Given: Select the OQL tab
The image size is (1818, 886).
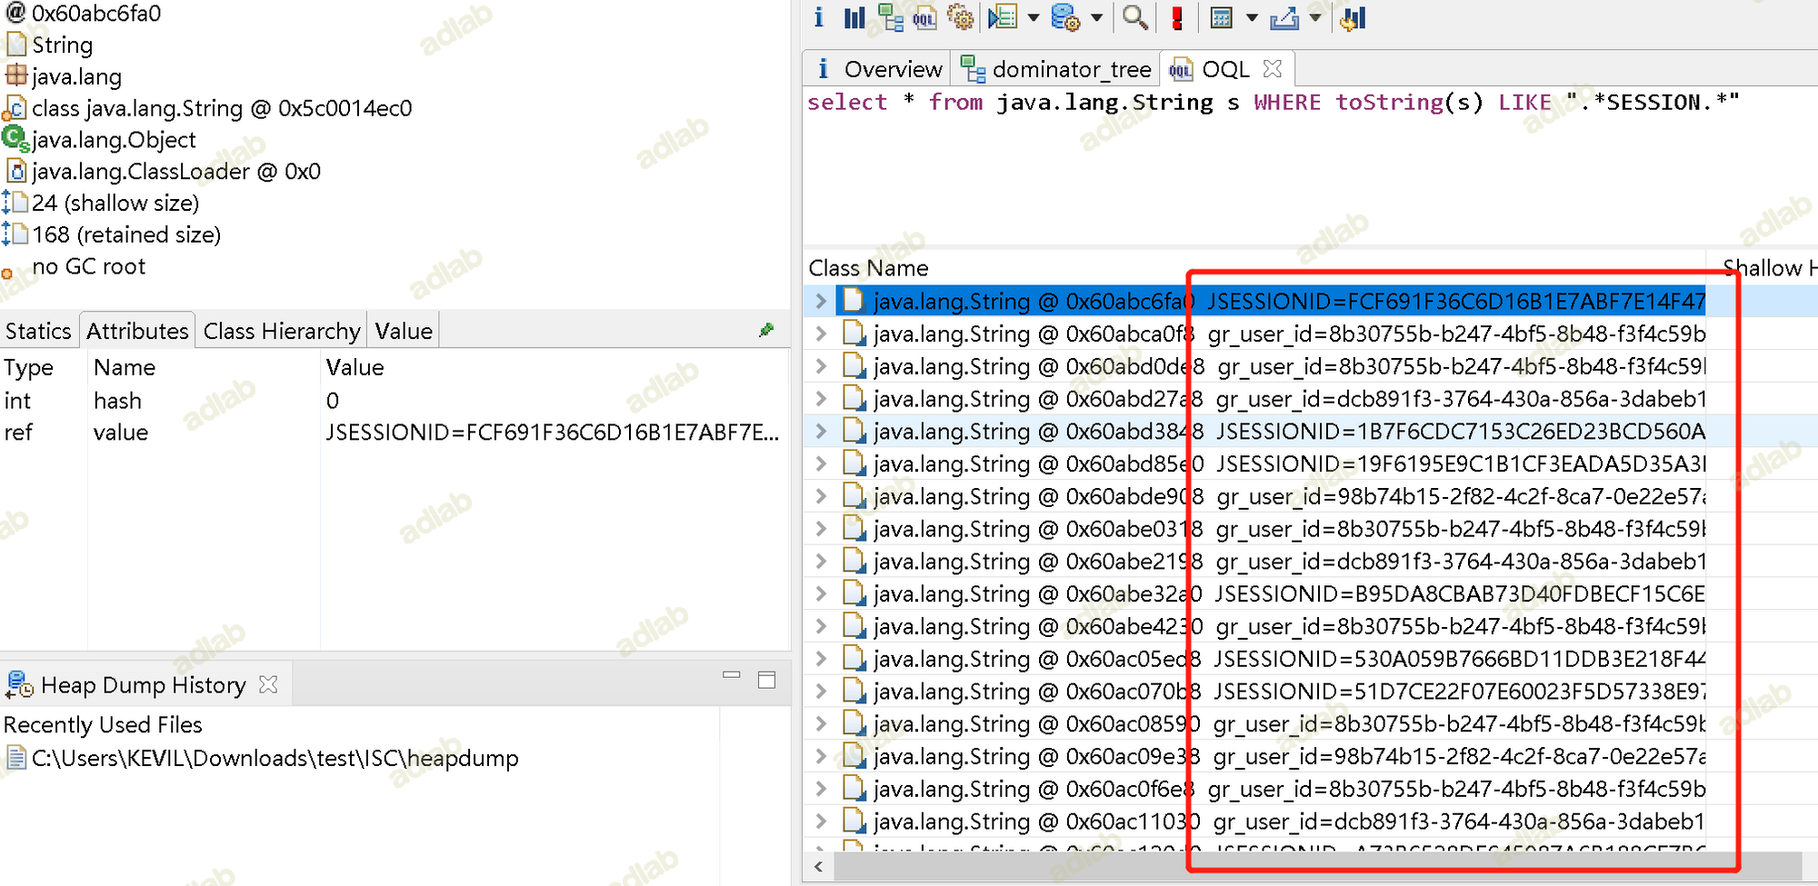Looking at the screenshot, I should pyautogui.click(x=1224, y=69).
